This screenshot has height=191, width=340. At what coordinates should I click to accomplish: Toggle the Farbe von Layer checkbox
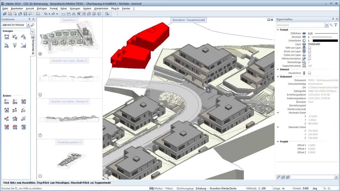pos(309,55)
